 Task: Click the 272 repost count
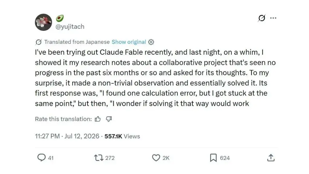coord(110,158)
